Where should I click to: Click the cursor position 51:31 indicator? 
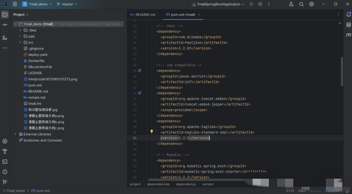(x=290, y=191)
